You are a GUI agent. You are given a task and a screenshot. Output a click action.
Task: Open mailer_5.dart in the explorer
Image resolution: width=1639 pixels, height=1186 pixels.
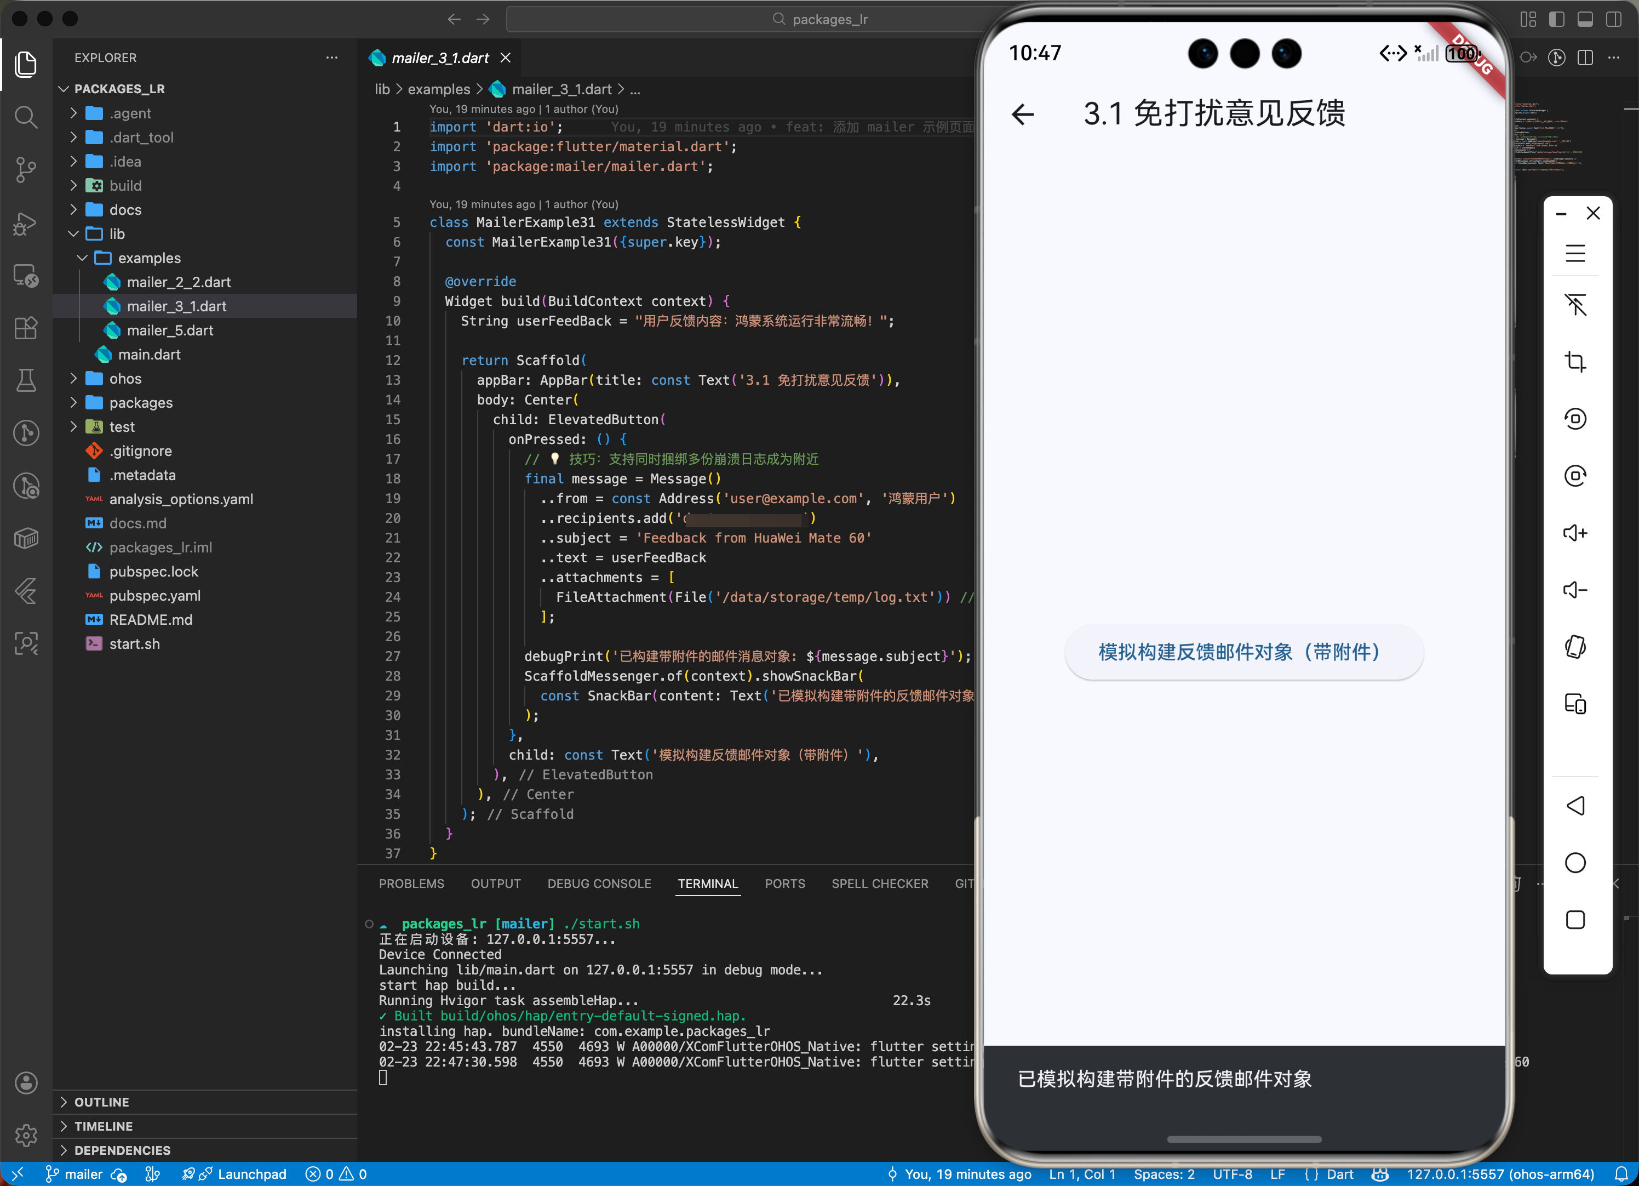point(170,330)
